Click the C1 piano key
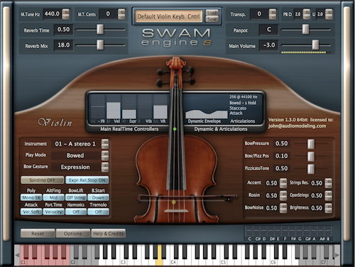355x267 pixels. [x=23, y=261]
